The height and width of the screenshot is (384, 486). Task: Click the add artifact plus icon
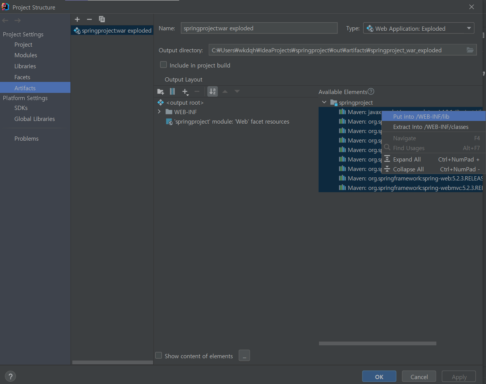(x=77, y=19)
